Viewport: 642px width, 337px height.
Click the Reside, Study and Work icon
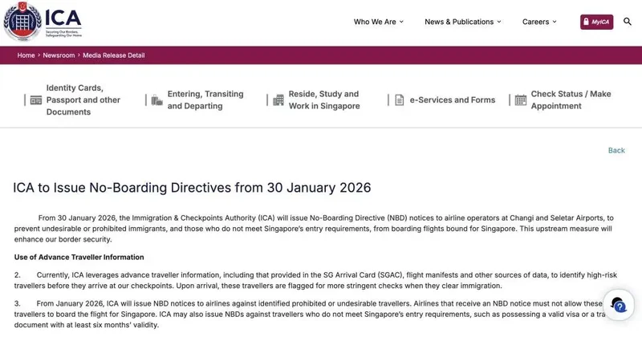278,100
